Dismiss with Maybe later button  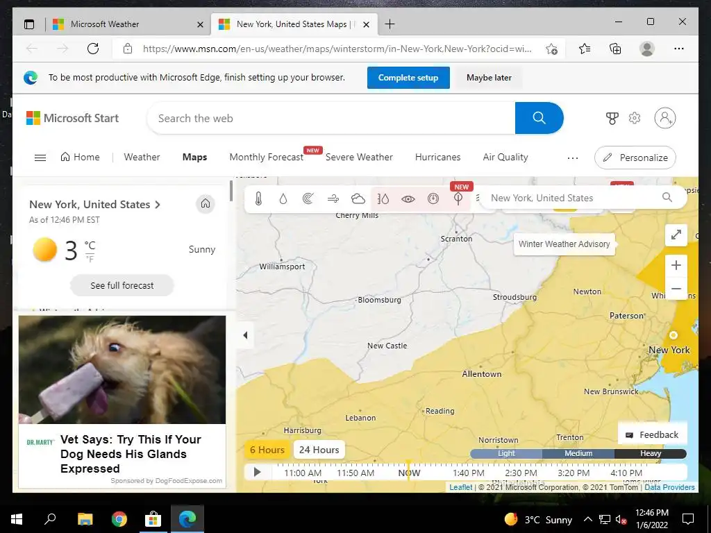[x=489, y=78]
